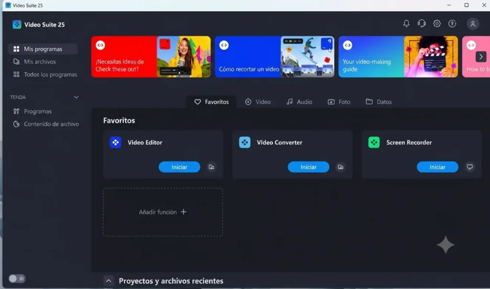Launch Video Editor with Iniciar

click(x=179, y=167)
